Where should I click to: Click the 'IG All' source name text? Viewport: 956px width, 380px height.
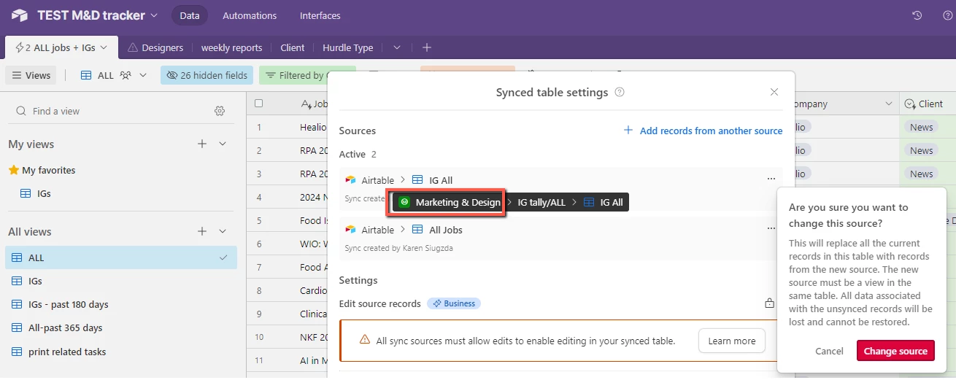(x=441, y=180)
